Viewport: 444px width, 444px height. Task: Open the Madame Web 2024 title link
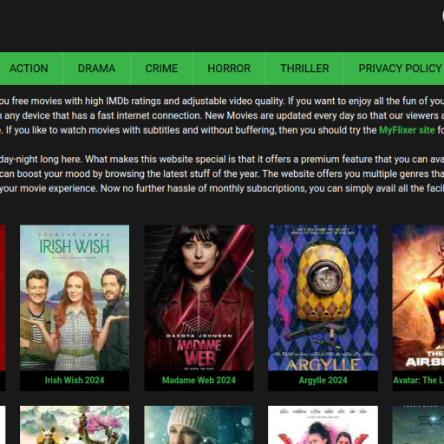click(x=199, y=380)
